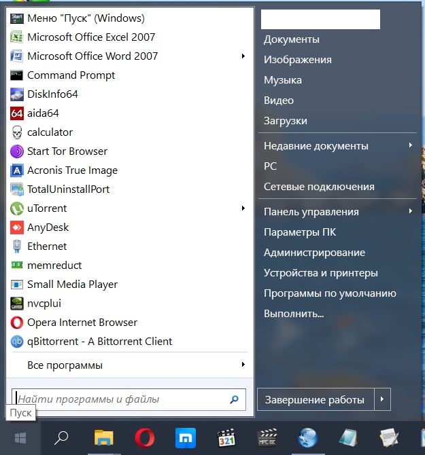Screen dimensions: 425x455
Task: Click Завершение работы button
Action: [x=316, y=399]
